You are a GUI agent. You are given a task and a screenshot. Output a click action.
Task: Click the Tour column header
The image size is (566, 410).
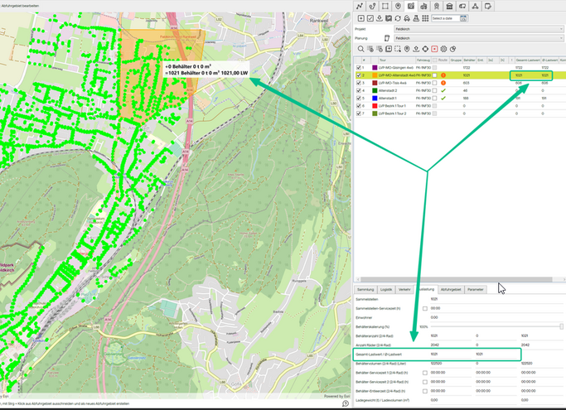(x=397, y=60)
